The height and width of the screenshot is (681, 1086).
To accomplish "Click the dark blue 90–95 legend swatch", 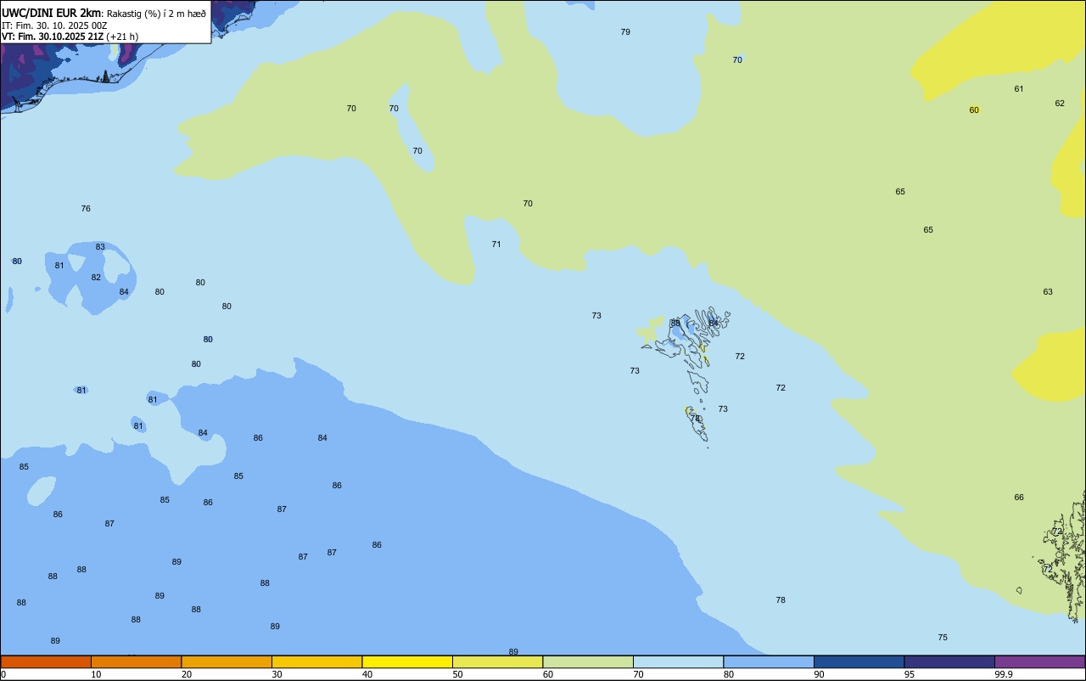I will coord(859,661).
